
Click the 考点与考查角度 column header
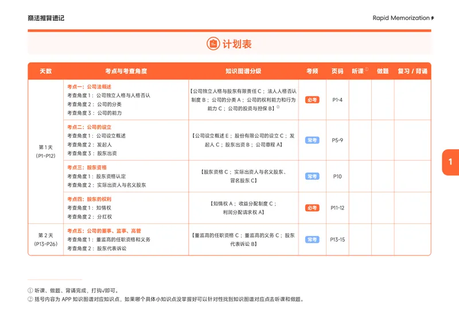pyautogui.click(x=126, y=71)
